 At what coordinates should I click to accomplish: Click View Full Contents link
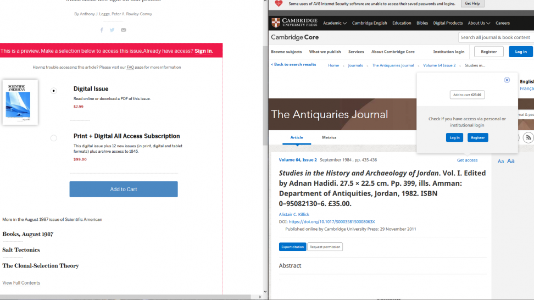click(21, 283)
